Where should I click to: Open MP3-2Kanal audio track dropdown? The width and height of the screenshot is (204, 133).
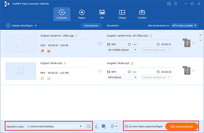pos(122,77)
